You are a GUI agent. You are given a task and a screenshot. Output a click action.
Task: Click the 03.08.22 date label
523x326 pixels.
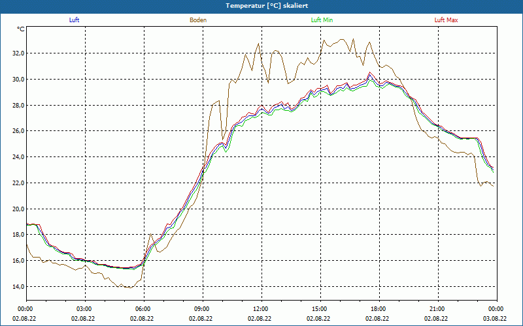pos(495,318)
